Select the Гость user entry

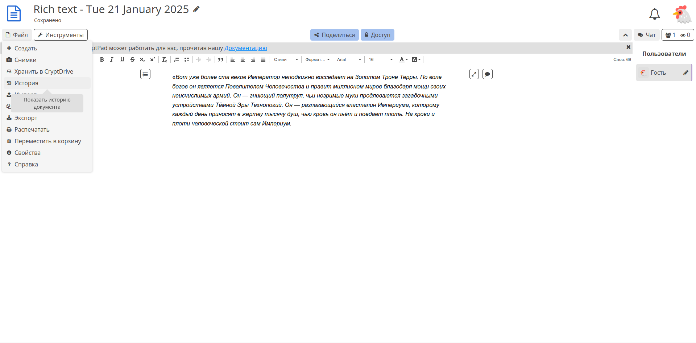coord(664,73)
